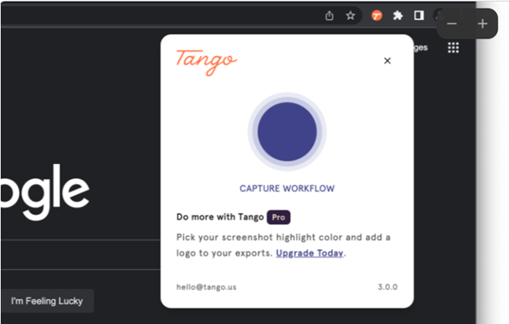The width and height of the screenshot is (509, 324).
Task: Click the I'm Feeling Lucky button
Action: coord(47,301)
